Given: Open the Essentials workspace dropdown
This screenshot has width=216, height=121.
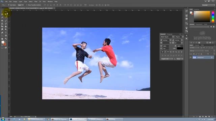Looking at the screenshot, I should pyautogui.click(x=208, y=5).
